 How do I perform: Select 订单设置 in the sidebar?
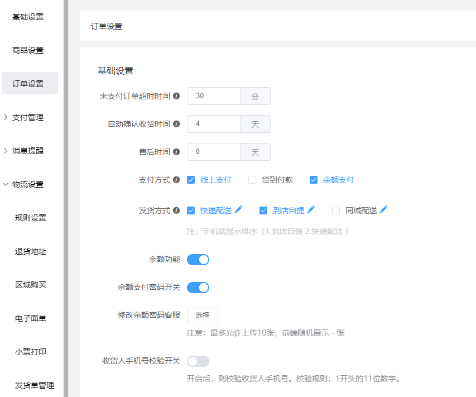pos(30,83)
